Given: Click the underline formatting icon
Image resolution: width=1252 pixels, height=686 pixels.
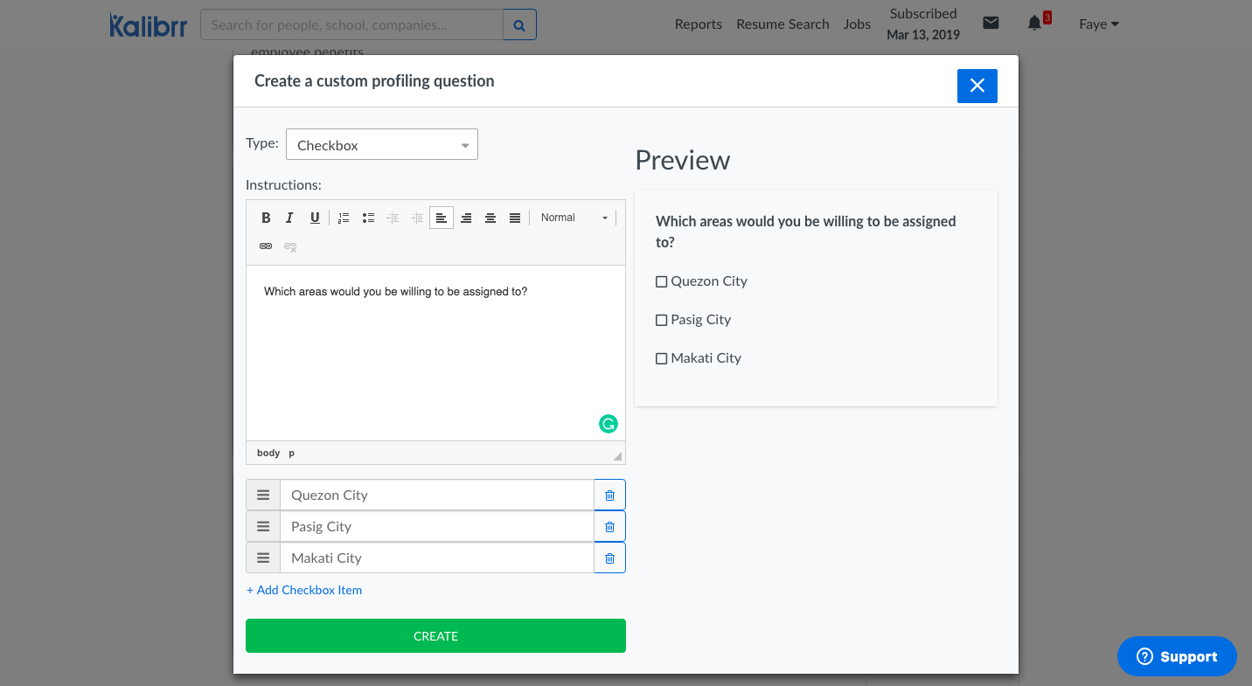Looking at the screenshot, I should pyautogui.click(x=315, y=218).
